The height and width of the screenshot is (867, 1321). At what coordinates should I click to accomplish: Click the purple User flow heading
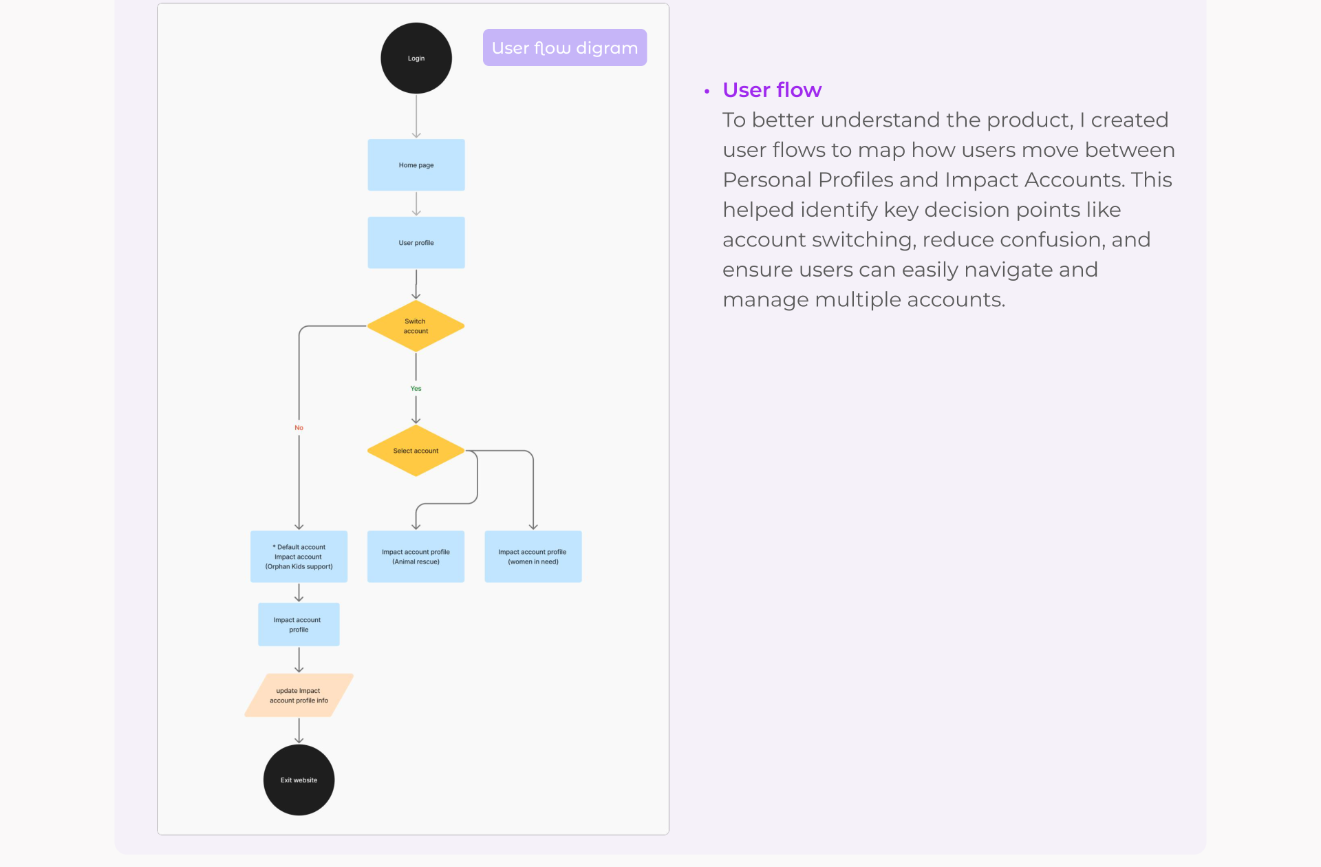point(772,90)
